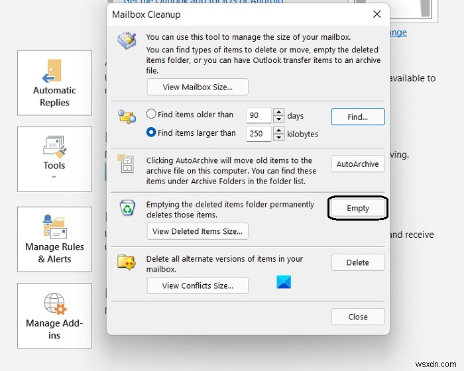Click the mailbox cleanup broom icon
Viewport: 464px width, 371px height.
click(127, 40)
